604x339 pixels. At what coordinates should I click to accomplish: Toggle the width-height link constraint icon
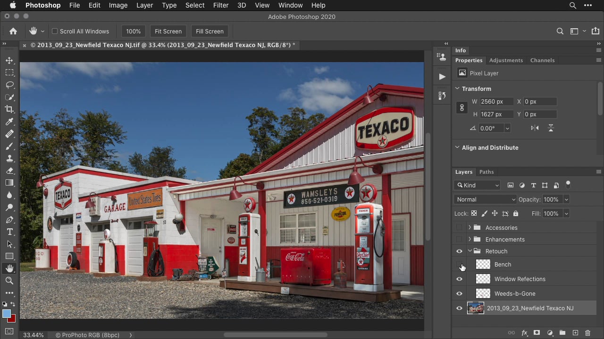[x=462, y=108]
